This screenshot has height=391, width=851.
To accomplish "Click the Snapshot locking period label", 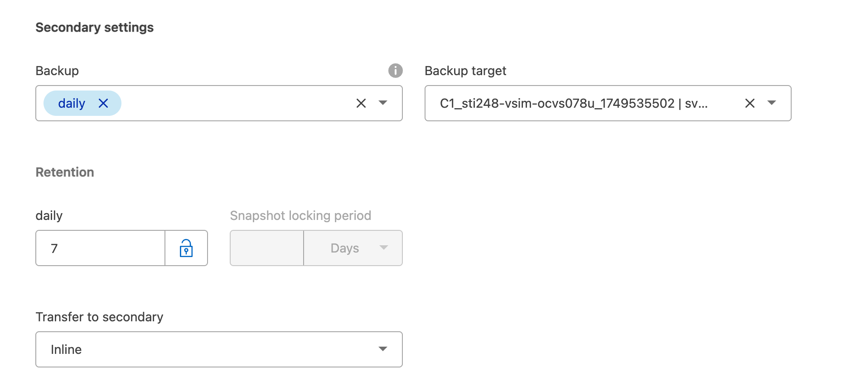I will click(x=300, y=215).
